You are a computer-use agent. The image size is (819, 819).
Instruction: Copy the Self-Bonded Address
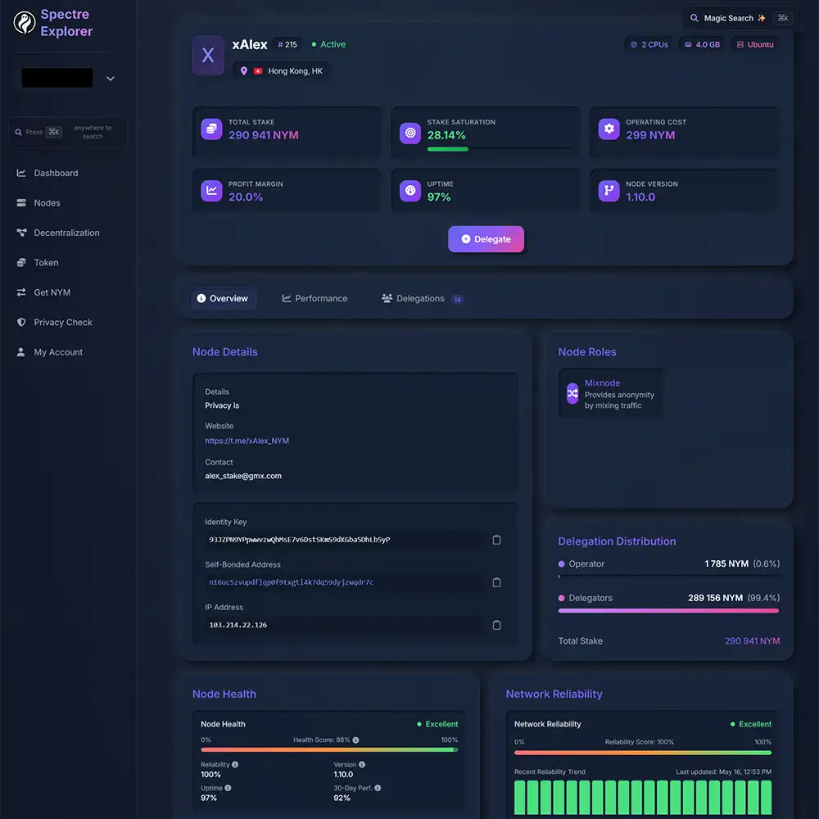click(x=497, y=582)
